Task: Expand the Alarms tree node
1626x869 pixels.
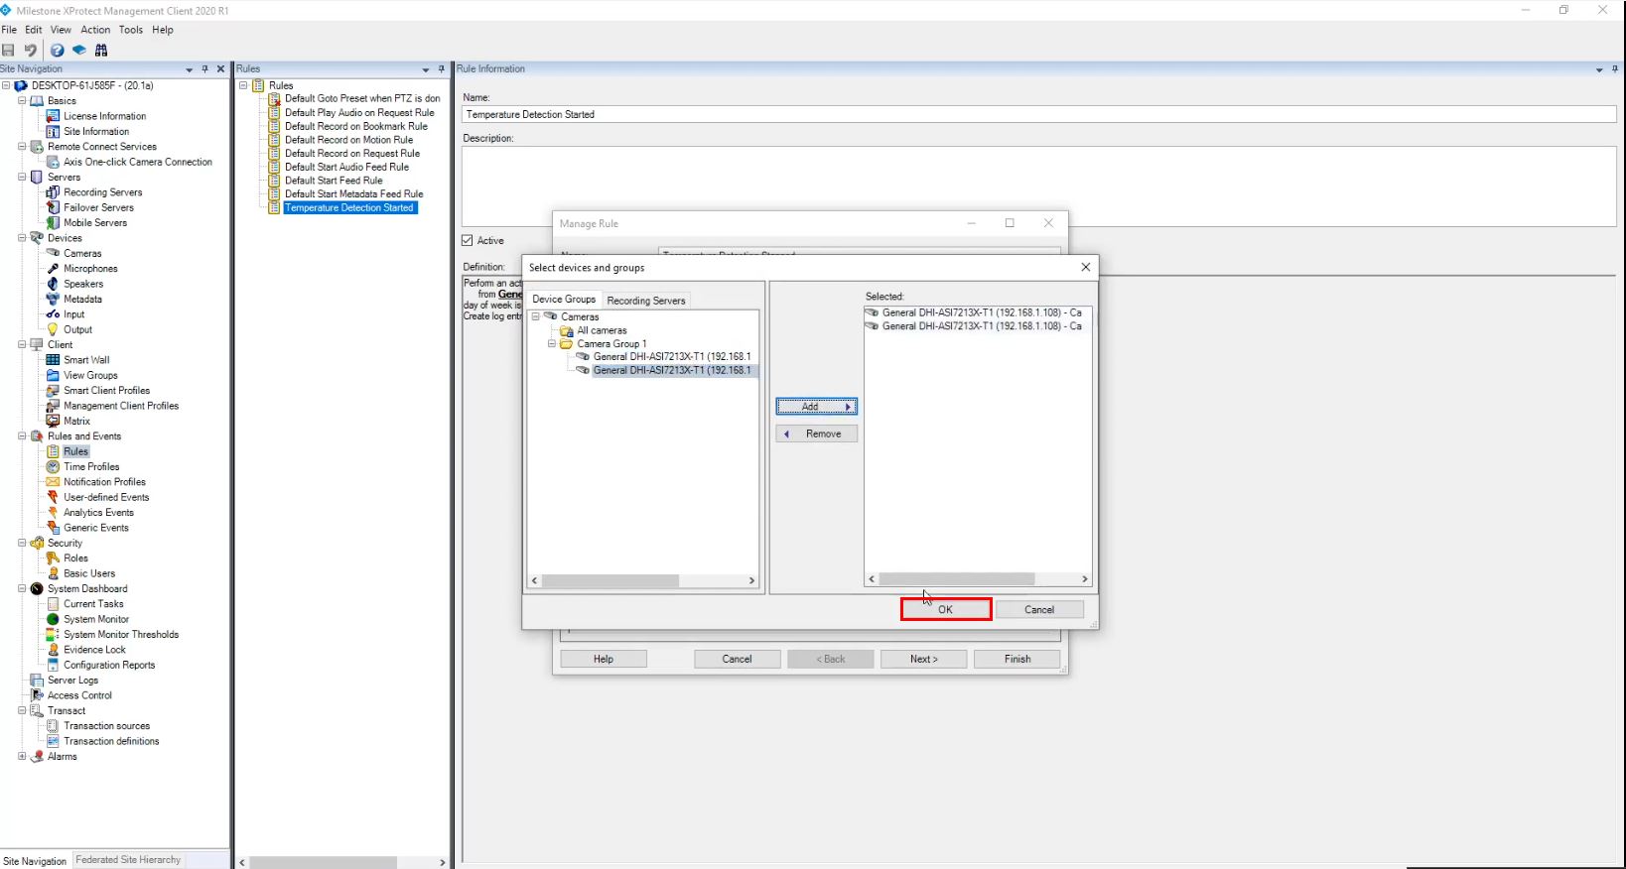Action: click(x=22, y=756)
